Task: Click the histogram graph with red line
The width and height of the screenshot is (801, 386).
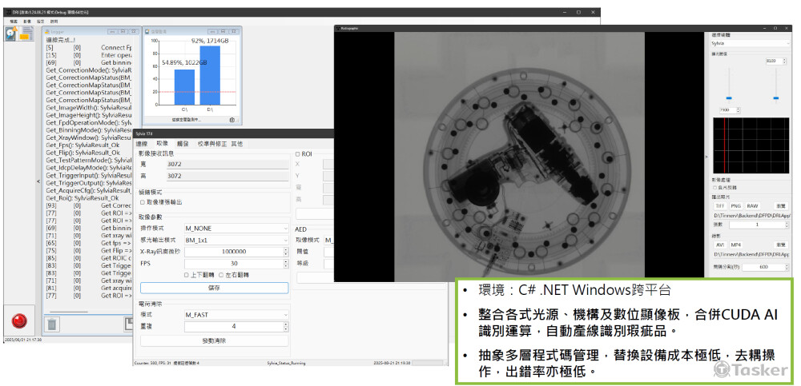Action: (752, 145)
